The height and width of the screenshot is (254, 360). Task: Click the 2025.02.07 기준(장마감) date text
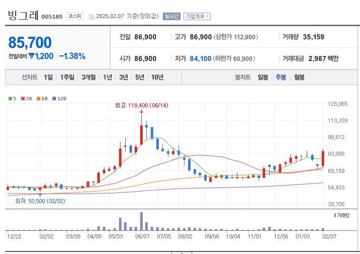point(128,16)
